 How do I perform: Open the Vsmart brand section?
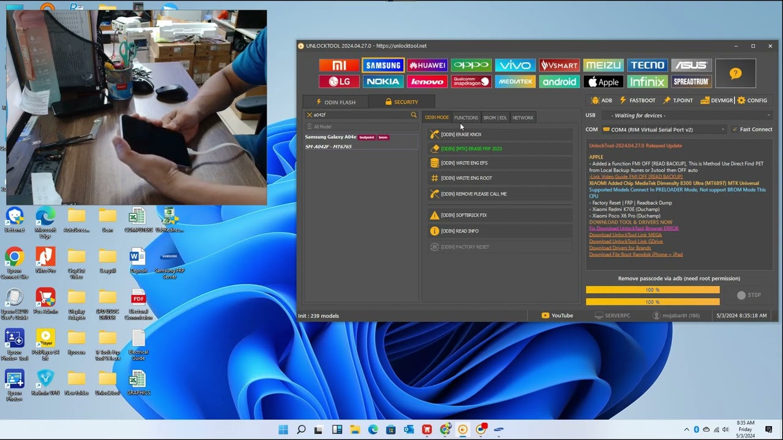click(559, 65)
